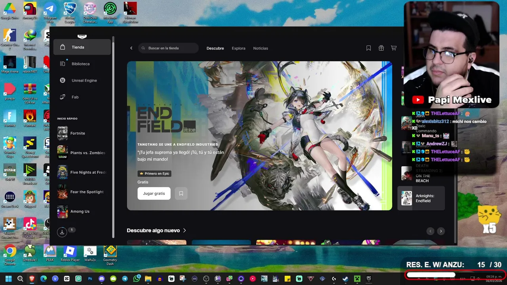The width and height of the screenshot is (507, 285).
Task: Open the downloads icon in Epic sidebar
Action: tap(62, 232)
